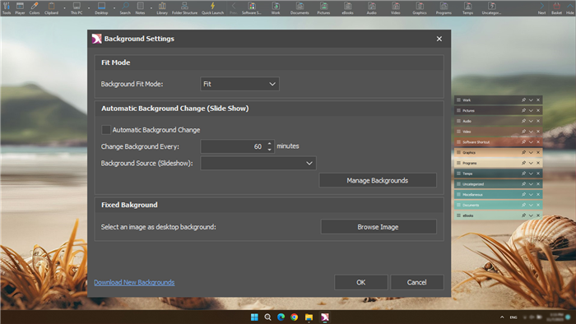Open the Uncategorized box in top toolbar
The image size is (576, 324).
491,8
